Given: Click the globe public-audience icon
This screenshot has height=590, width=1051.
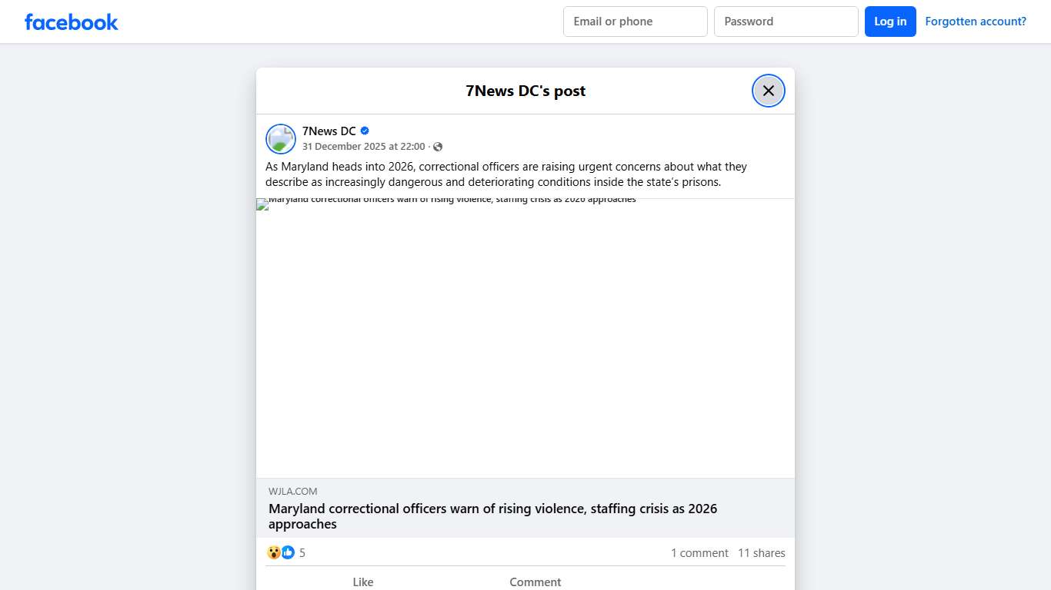Looking at the screenshot, I should tap(438, 147).
